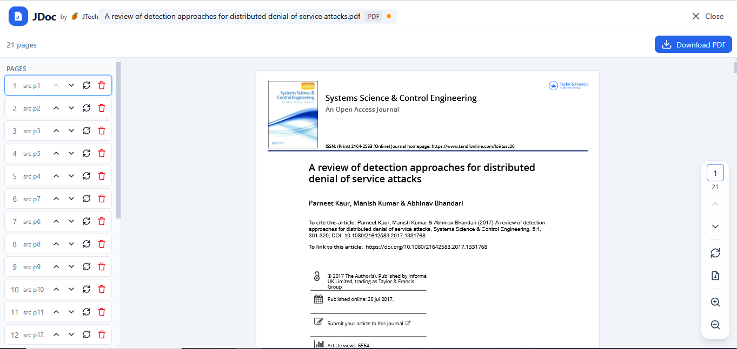Click the journal cover thumbnail
Viewport: 737px width, 349px height.
point(293,115)
